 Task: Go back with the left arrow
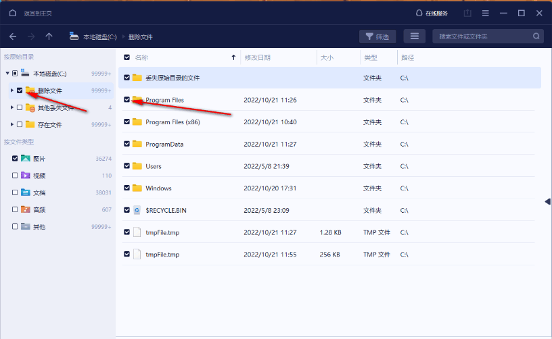coord(13,36)
